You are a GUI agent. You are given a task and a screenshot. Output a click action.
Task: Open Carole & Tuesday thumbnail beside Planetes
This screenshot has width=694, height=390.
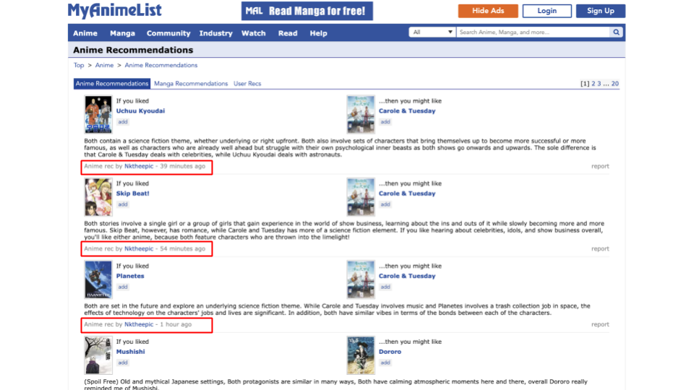(361, 279)
